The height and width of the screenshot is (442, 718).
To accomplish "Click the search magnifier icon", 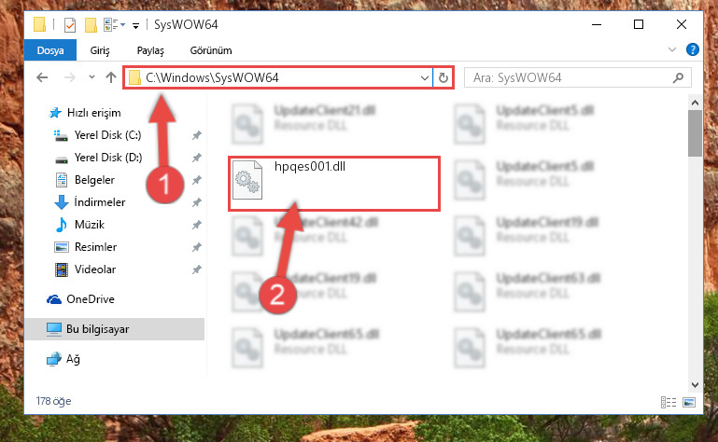I will (678, 77).
